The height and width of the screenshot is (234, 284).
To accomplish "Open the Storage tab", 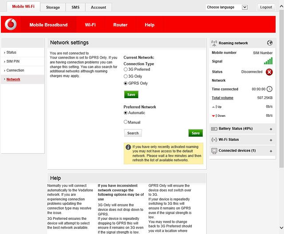I will point(53,8).
